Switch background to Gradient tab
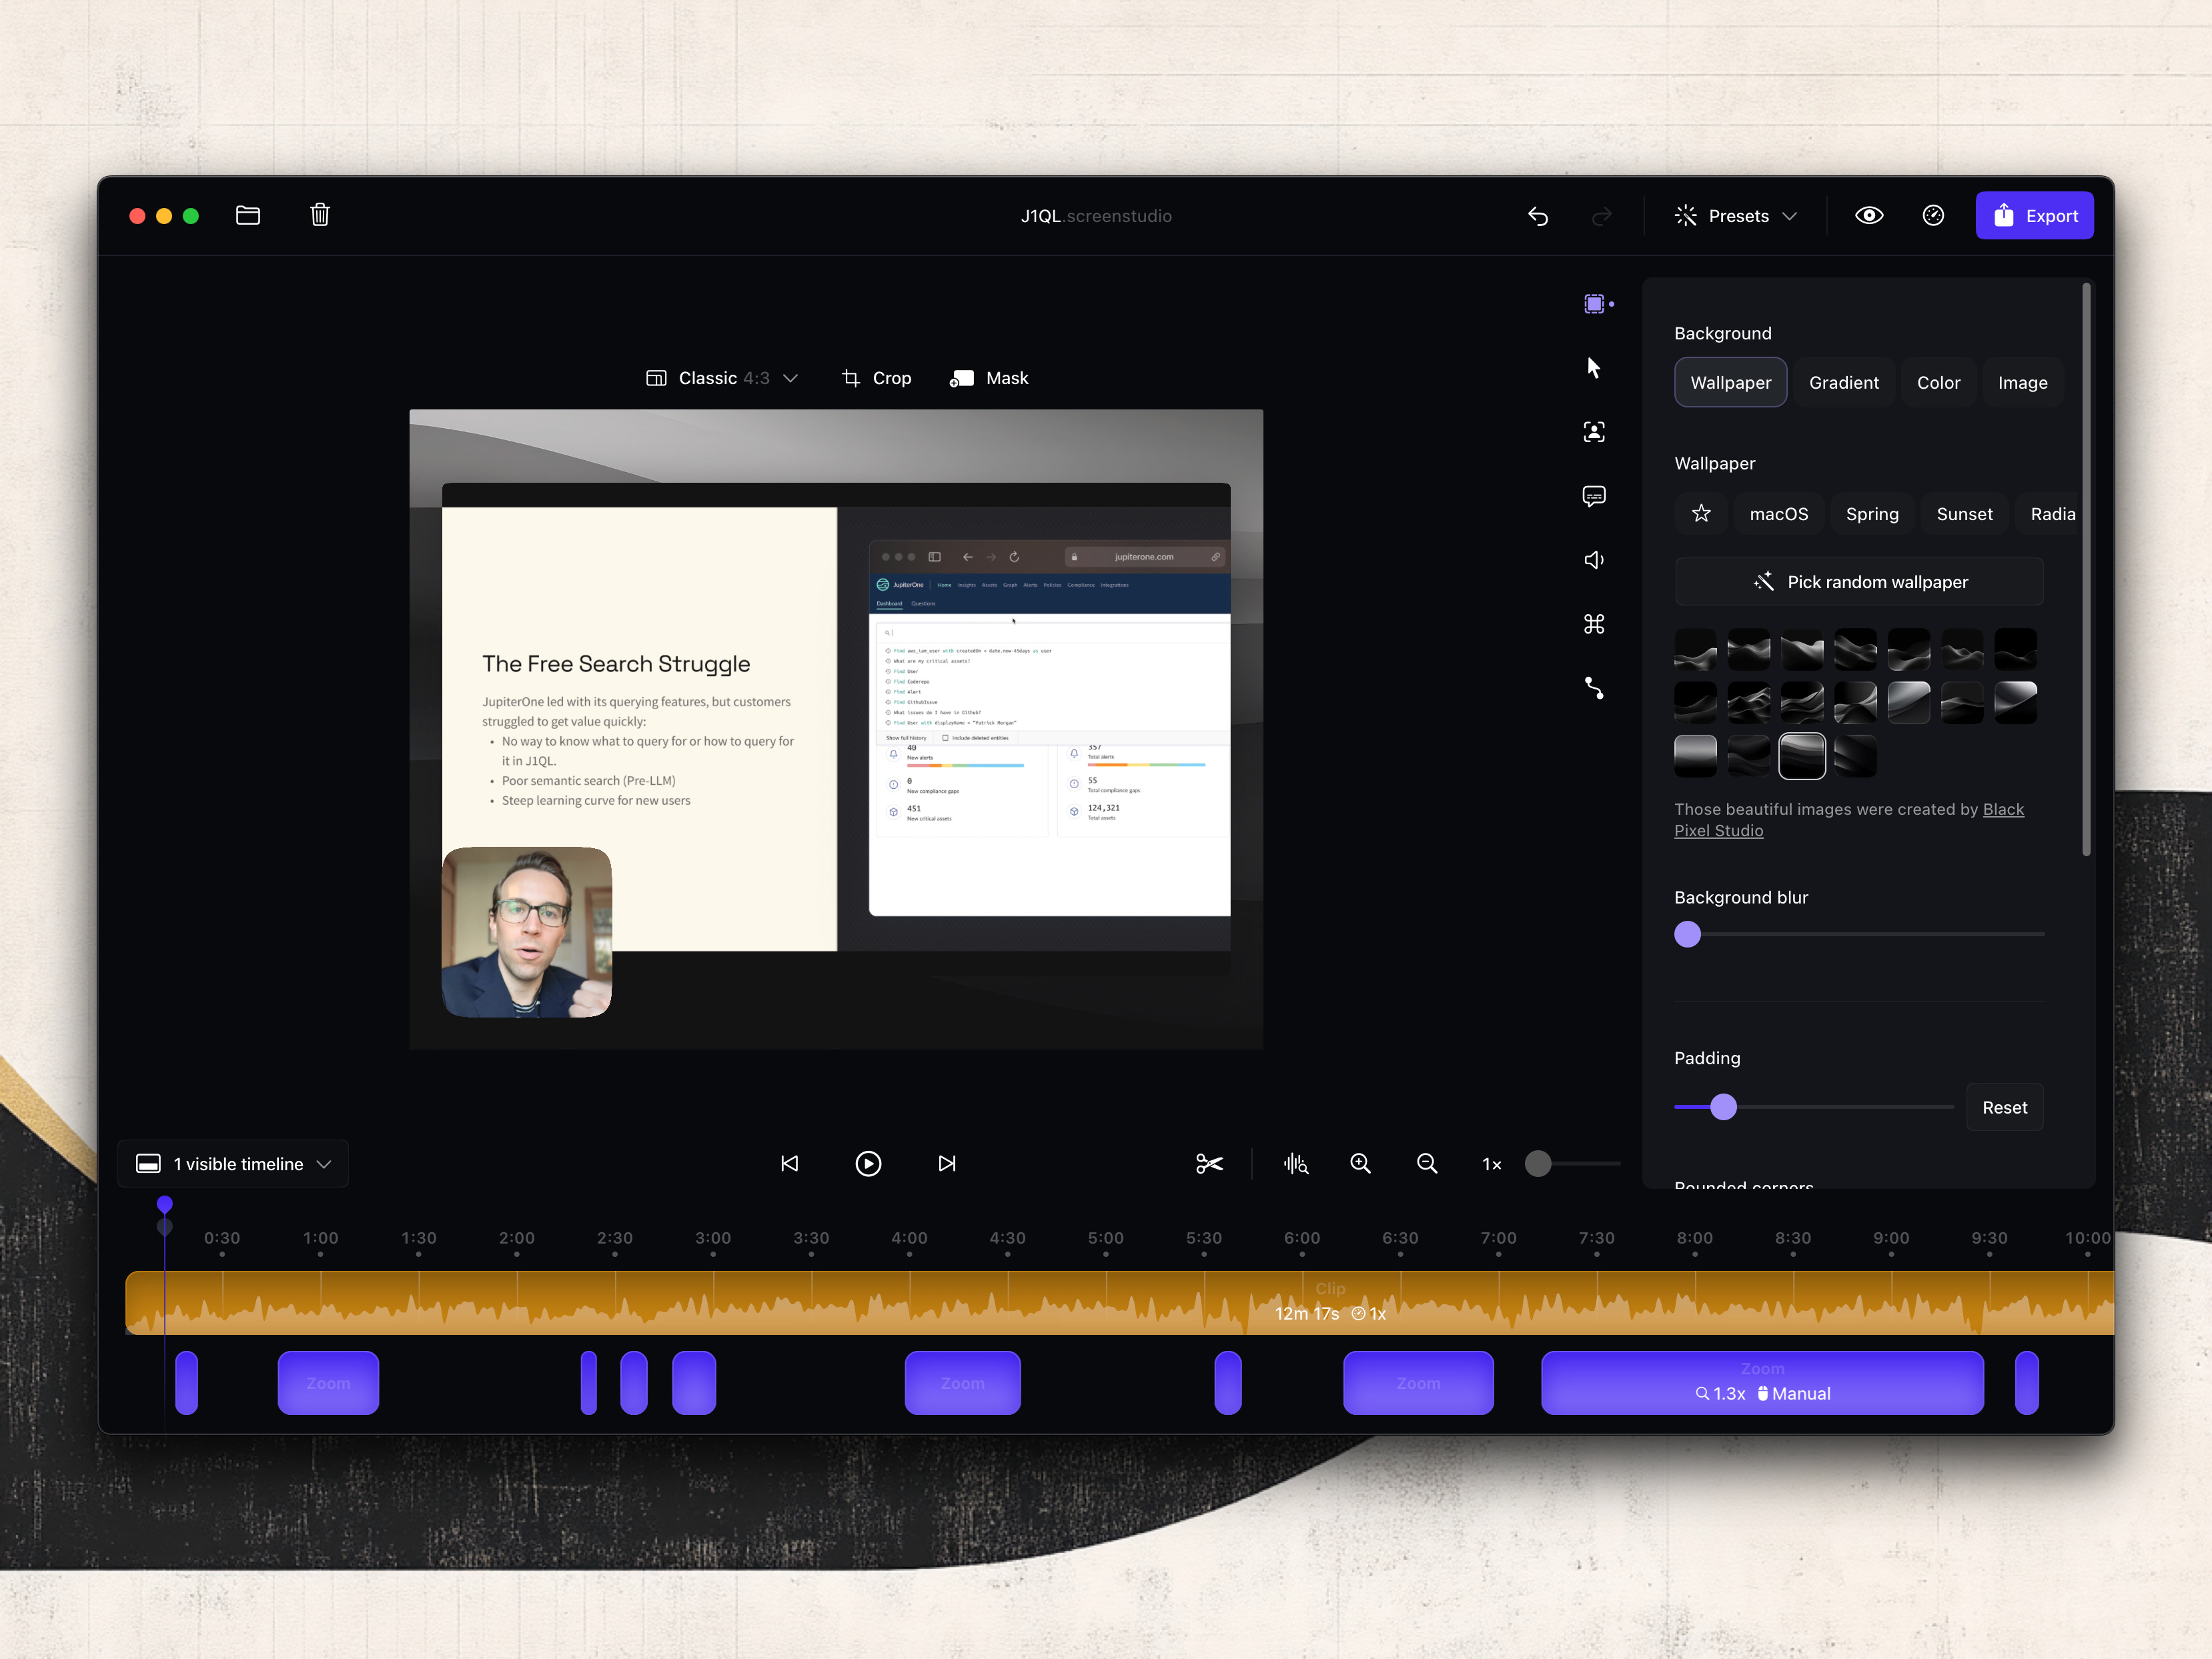The height and width of the screenshot is (1659, 2212). click(x=1843, y=383)
